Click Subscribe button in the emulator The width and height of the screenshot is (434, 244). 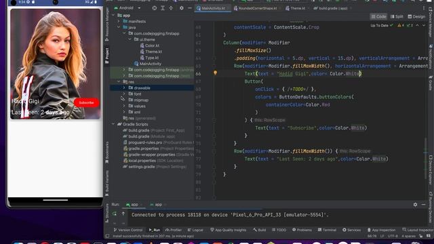point(86,102)
